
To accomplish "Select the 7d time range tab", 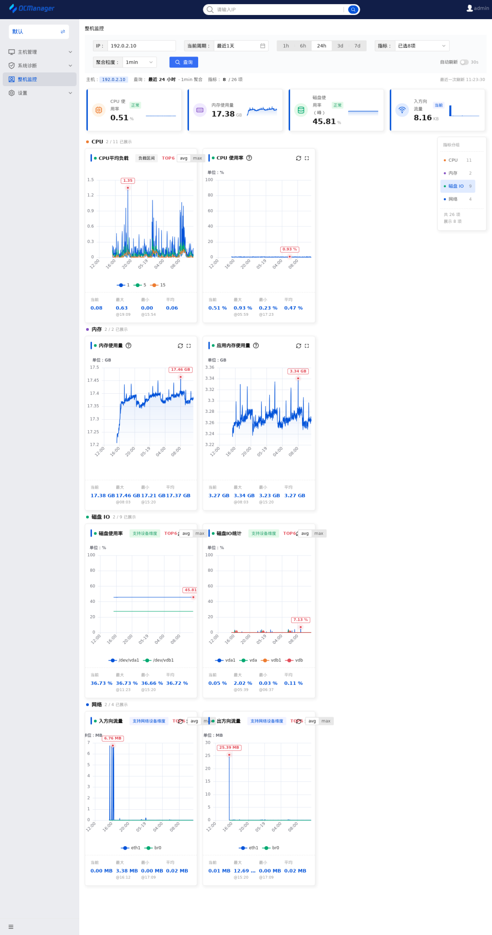I will pyautogui.click(x=358, y=46).
